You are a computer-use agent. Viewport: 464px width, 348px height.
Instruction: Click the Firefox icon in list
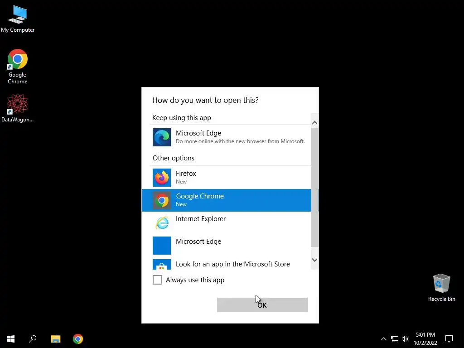pyautogui.click(x=162, y=178)
